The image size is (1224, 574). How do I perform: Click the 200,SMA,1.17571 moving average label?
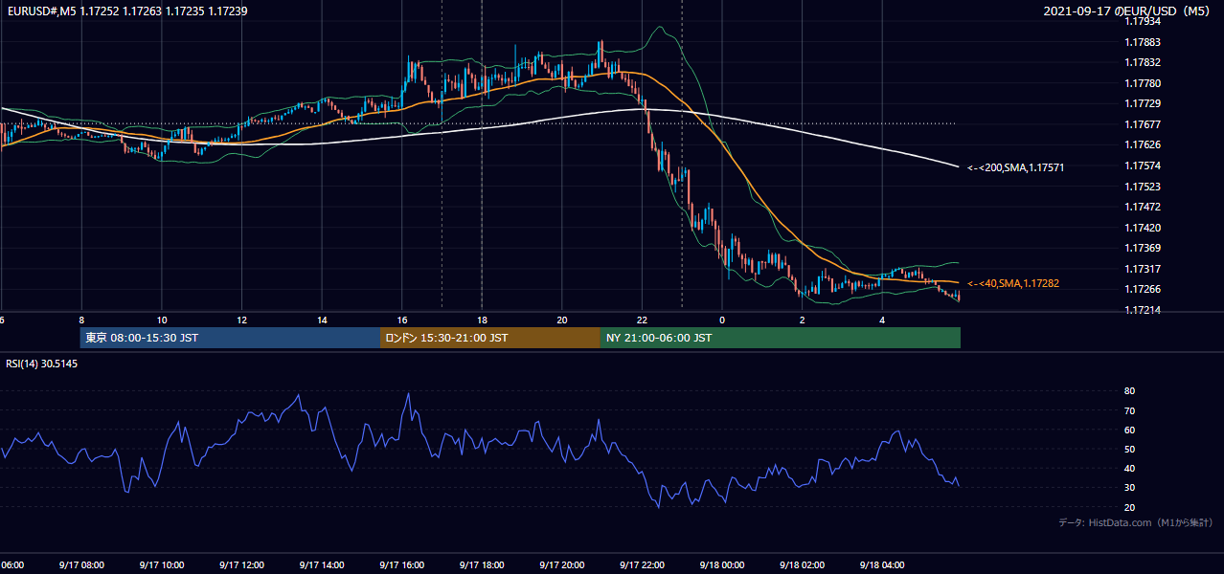tap(1015, 167)
